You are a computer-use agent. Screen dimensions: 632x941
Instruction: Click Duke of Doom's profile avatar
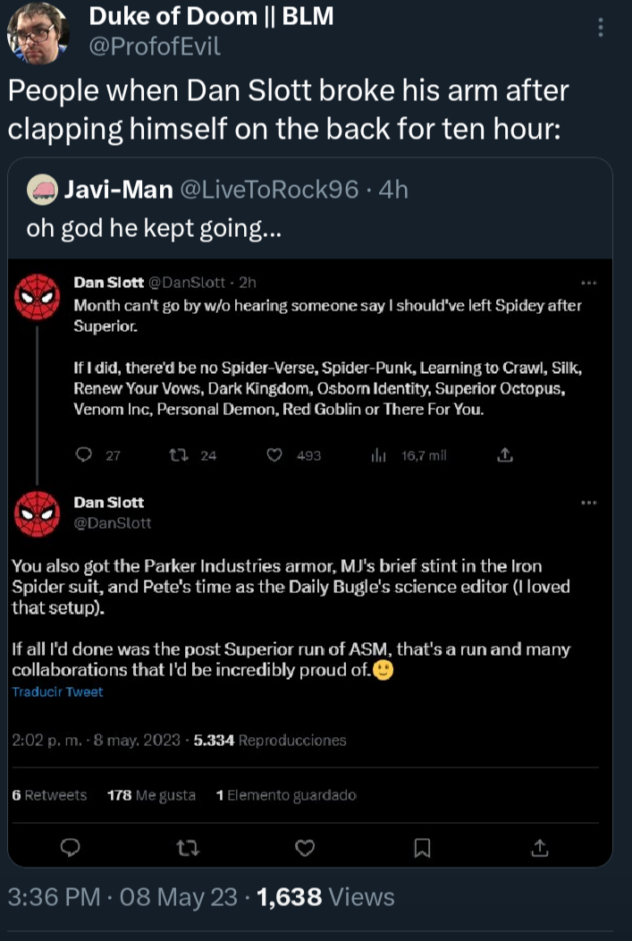[x=38, y=34]
